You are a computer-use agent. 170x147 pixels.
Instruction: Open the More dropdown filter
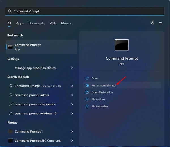66,23
